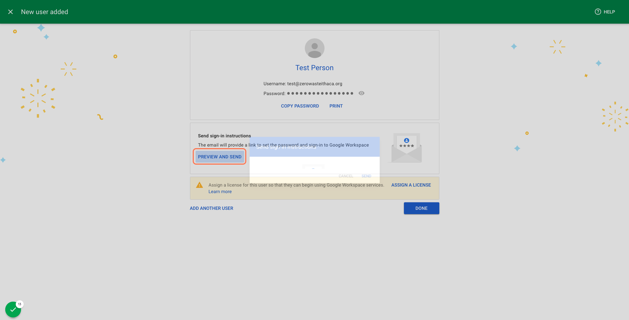Select the username test@zerowasteithaca.org text
The image size is (629, 320).
point(315,84)
